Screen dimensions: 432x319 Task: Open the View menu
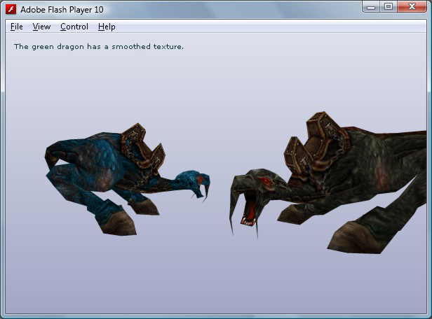[41, 27]
